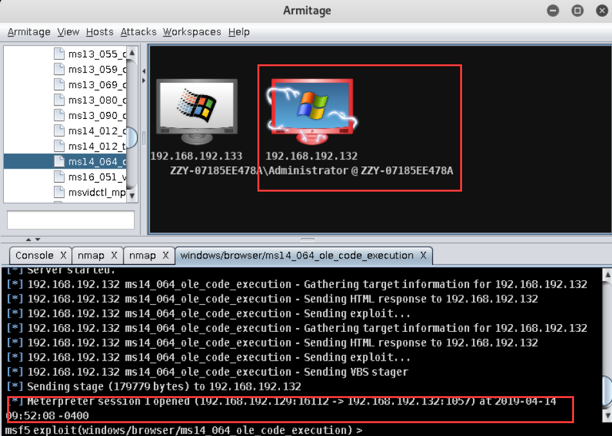612x436 pixels.
Task: Click the file icon beside ms13_055
Action: point(59,53)
